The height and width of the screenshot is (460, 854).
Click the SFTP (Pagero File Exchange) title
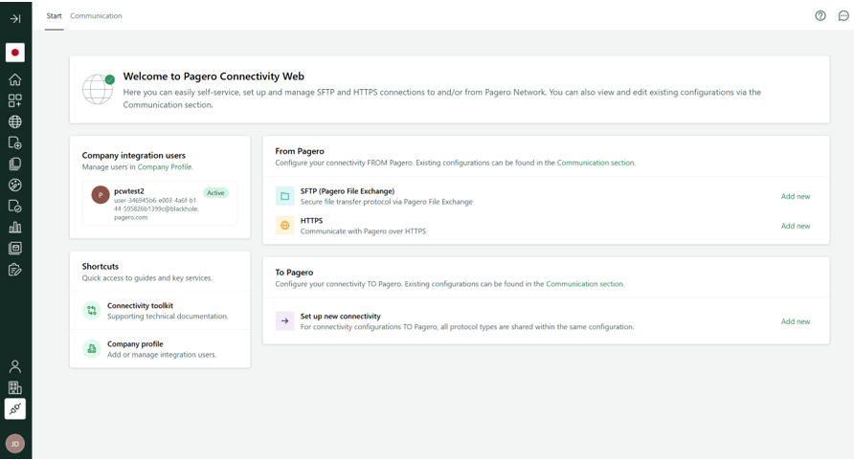[x=348, y=191]
